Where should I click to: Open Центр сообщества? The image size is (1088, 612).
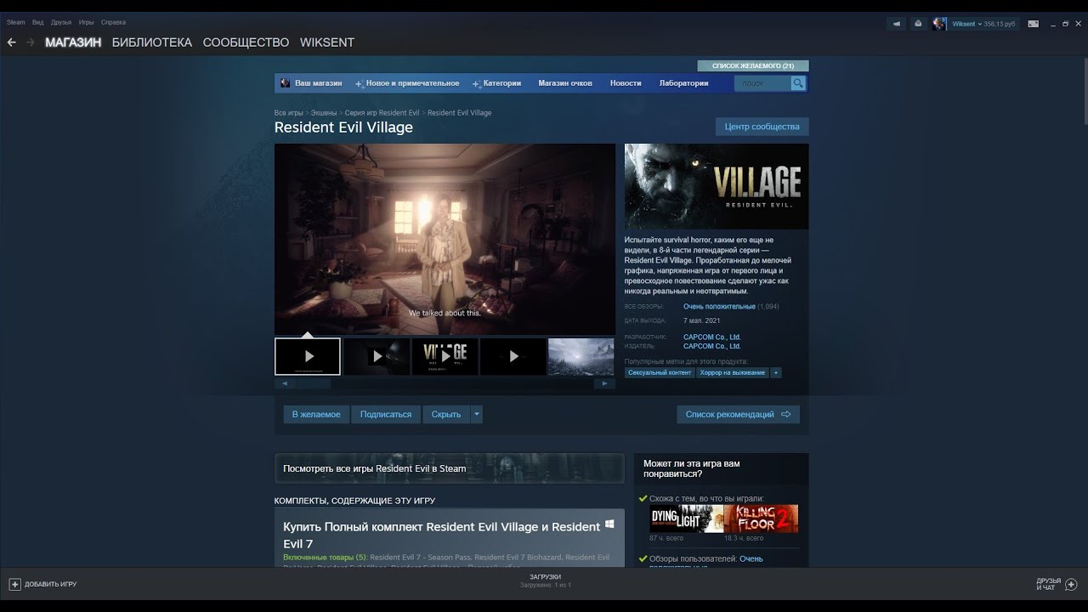(x=762, y=127)
